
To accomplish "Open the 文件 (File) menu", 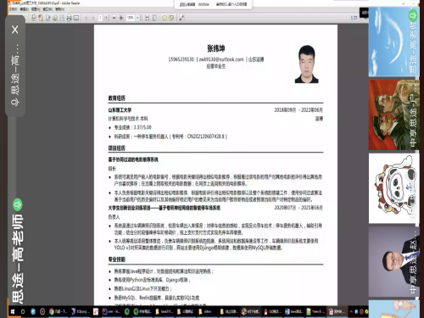I will point(13,9).
